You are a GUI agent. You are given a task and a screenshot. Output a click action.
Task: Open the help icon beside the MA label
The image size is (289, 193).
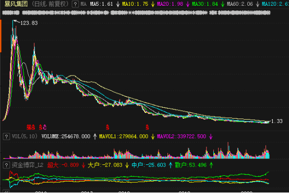point(75,4)
